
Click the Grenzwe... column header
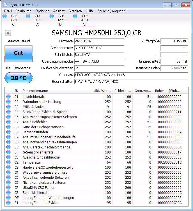[x=143, y=91]
